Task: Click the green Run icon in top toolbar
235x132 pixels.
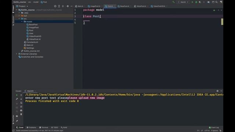Action: coord(192,2)
